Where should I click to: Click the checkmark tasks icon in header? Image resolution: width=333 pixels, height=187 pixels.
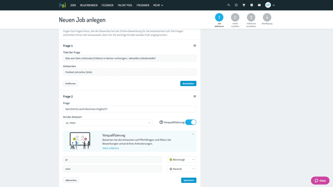(x=252, y=5)
